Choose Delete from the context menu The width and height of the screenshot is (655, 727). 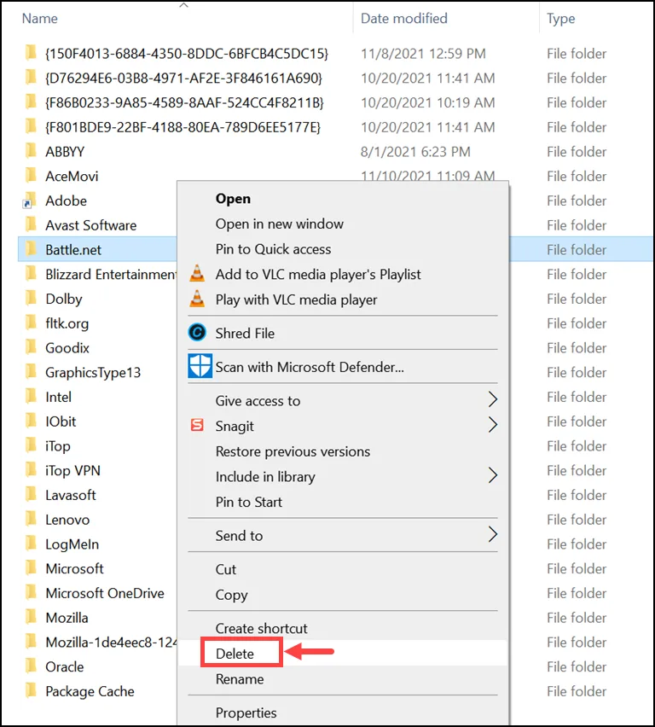tap(235, 654)
